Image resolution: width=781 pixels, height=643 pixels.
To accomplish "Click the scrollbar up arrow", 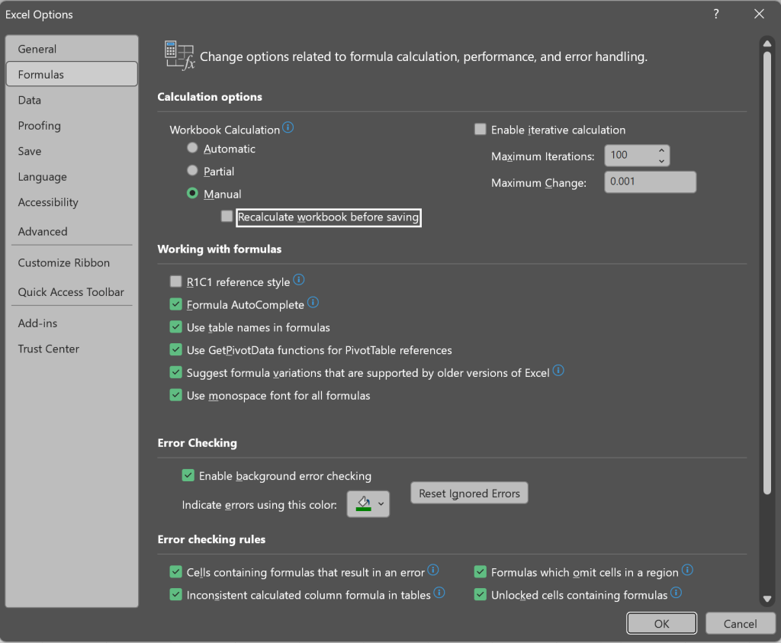I will (x=767, y=43).
